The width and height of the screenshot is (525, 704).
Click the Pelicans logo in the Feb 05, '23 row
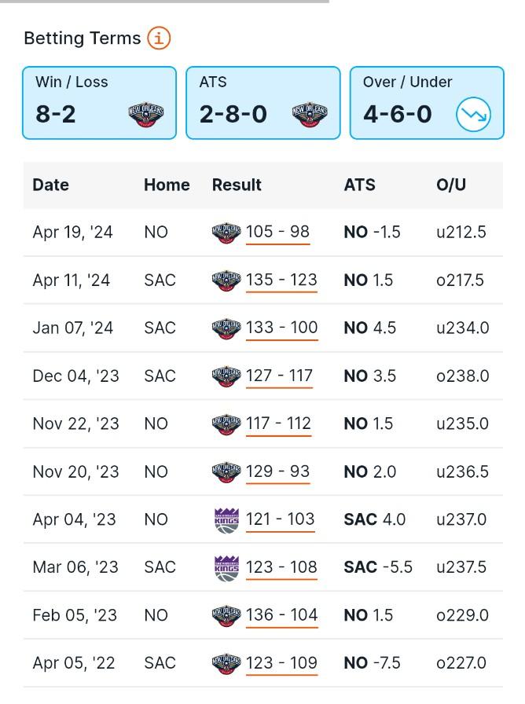(226, 616)
